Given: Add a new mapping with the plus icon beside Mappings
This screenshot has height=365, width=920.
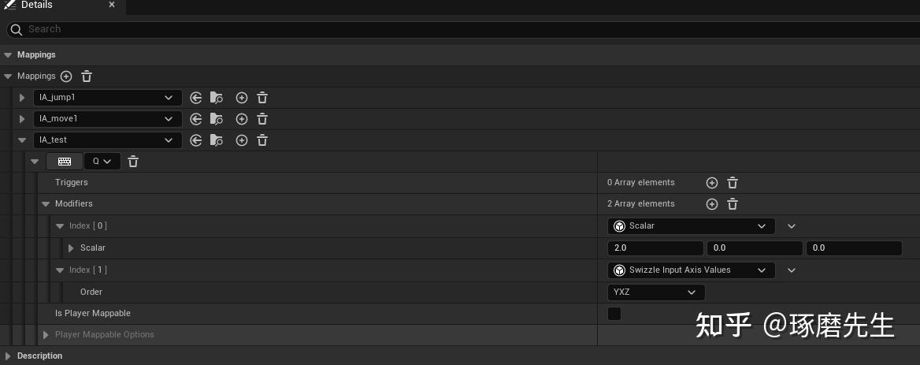Looking at the screenshot, I should 66,76.
